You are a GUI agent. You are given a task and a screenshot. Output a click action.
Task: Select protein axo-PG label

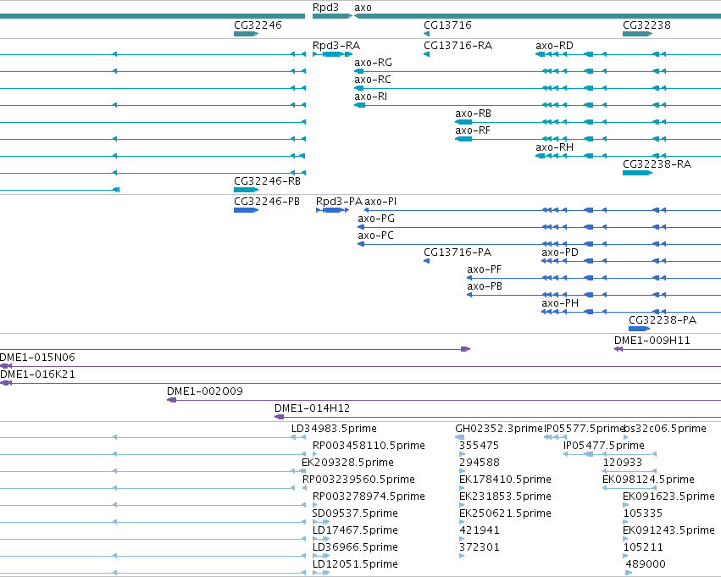coord(376,219)
